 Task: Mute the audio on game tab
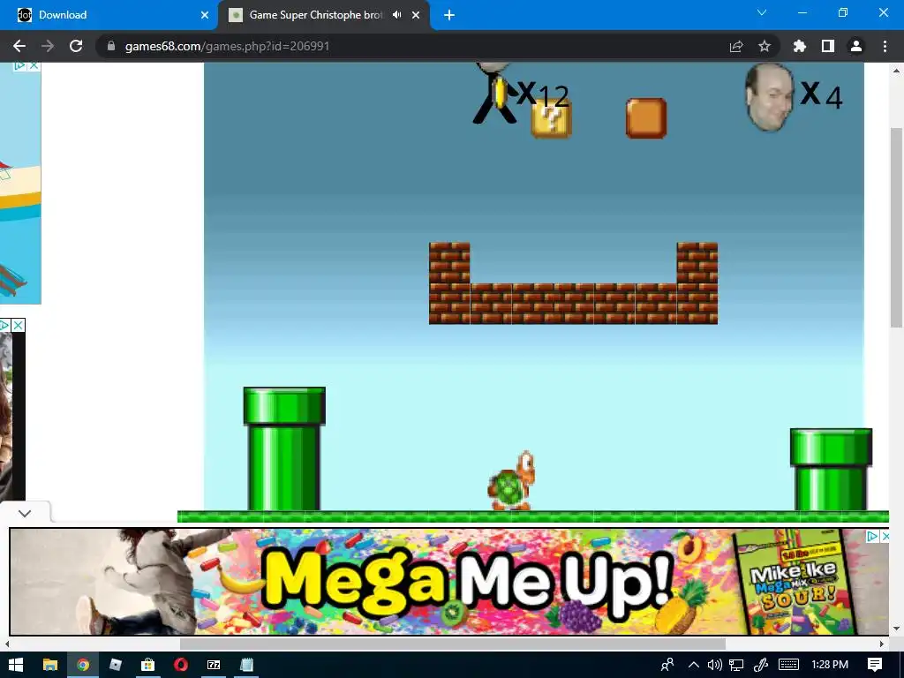pyautogui.click(x=397, y=15)
